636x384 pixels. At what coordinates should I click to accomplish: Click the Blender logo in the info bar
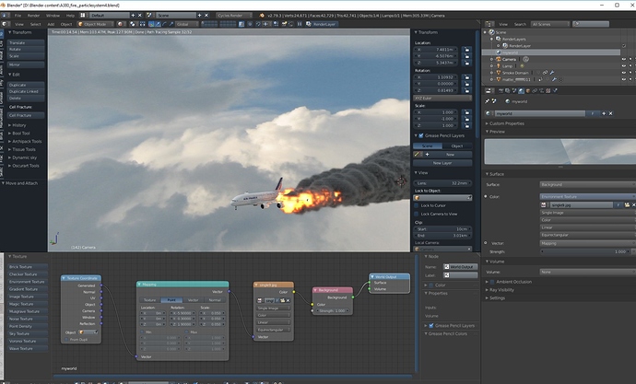coord(262,16)
